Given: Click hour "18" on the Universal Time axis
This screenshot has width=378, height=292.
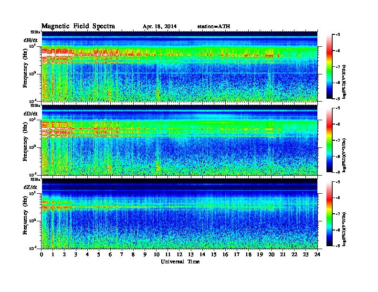Looking at the screenshot, I should click(x=248, y=254).
